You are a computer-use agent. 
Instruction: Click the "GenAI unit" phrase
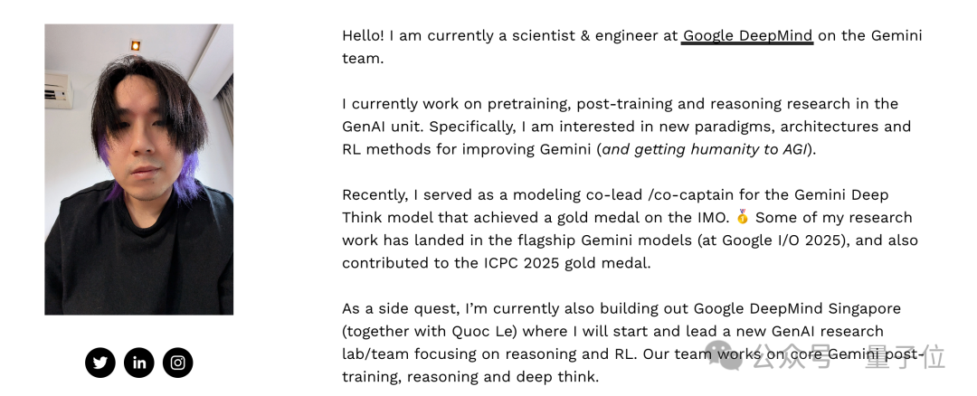tap(383, 127)
